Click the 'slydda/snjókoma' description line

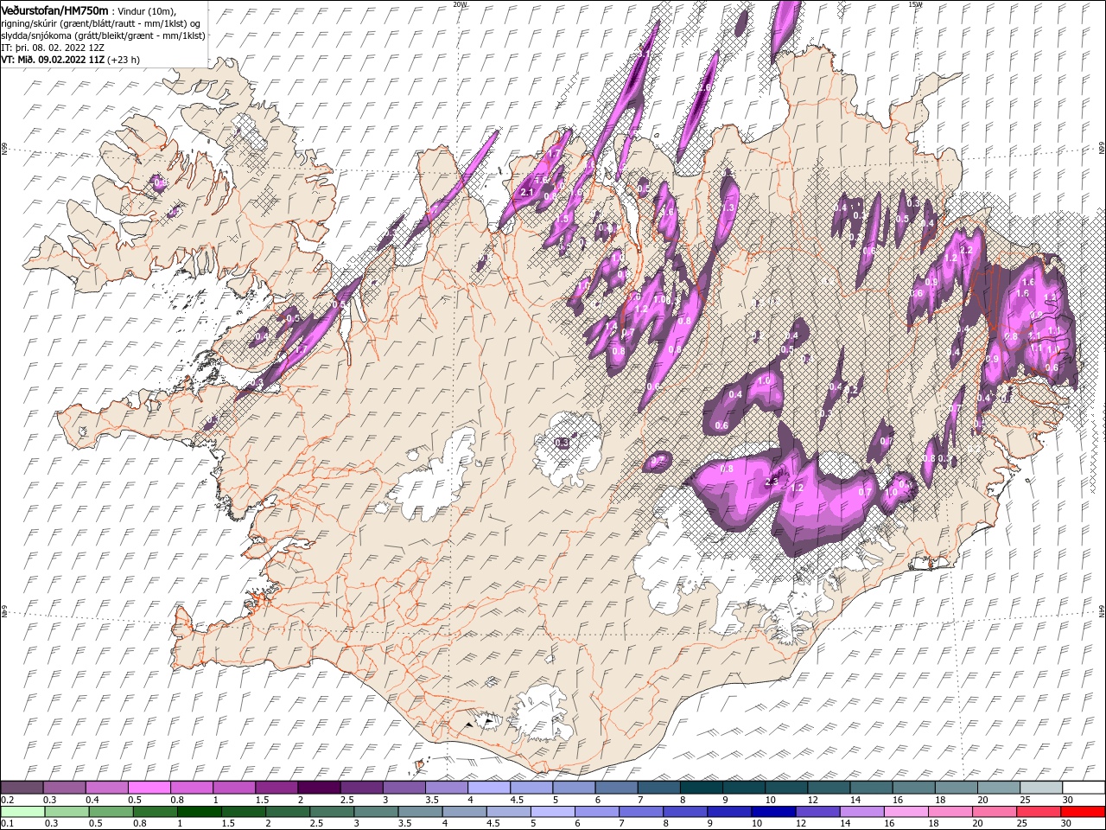103,35
